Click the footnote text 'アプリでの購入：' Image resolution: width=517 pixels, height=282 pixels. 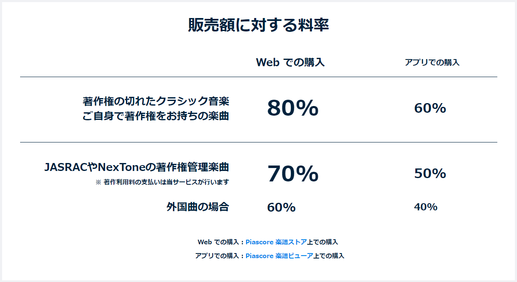pos(220,256)
